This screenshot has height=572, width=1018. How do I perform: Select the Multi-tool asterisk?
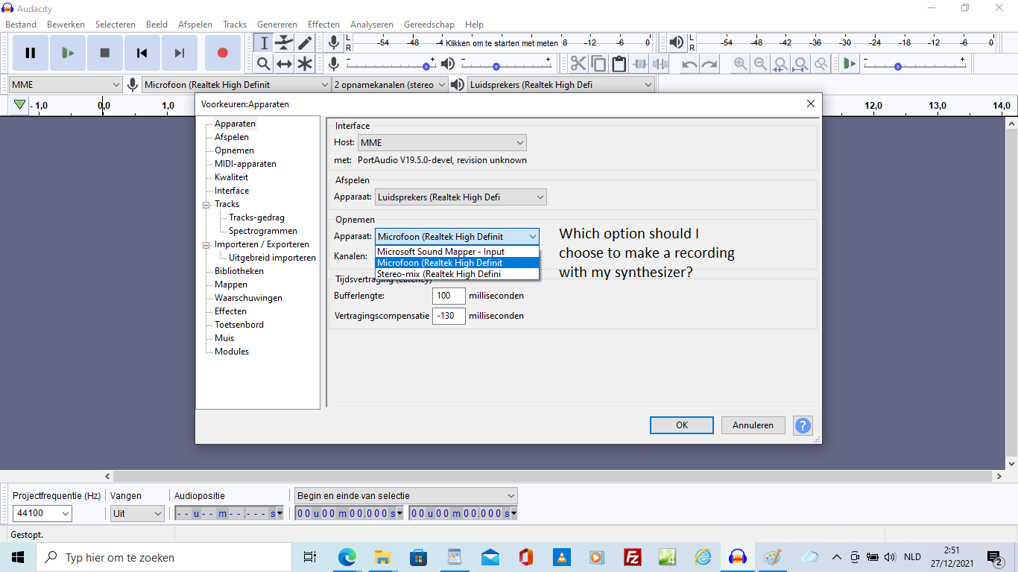[x=305, y=63]
